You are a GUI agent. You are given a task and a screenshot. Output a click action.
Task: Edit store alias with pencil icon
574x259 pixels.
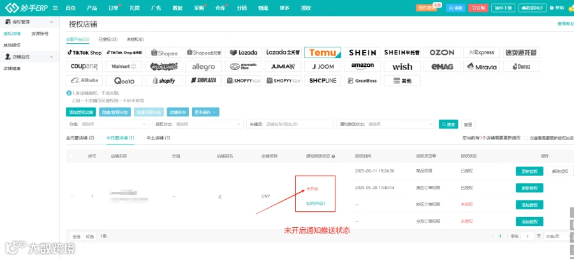[220, 197]
